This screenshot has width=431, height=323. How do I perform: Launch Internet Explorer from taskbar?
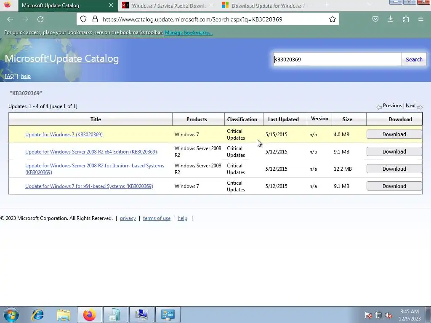tap(37, 315)
